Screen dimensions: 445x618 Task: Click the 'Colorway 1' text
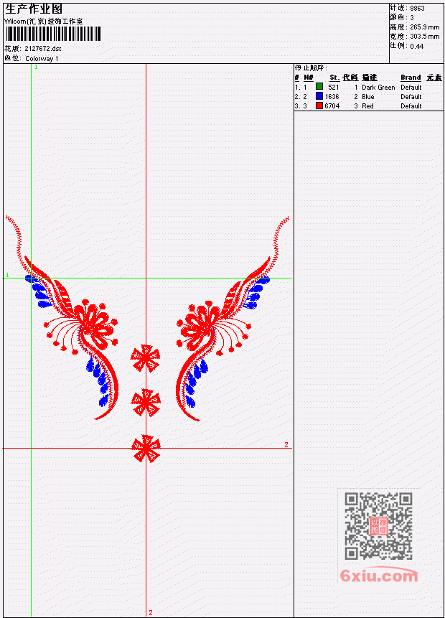point(42,58)
